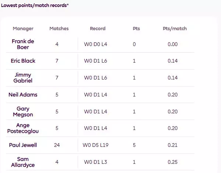The width and height of the screenshot is (221, 173).
Task: Click Paul Jewell in the table
Action: tap(23, 145)
